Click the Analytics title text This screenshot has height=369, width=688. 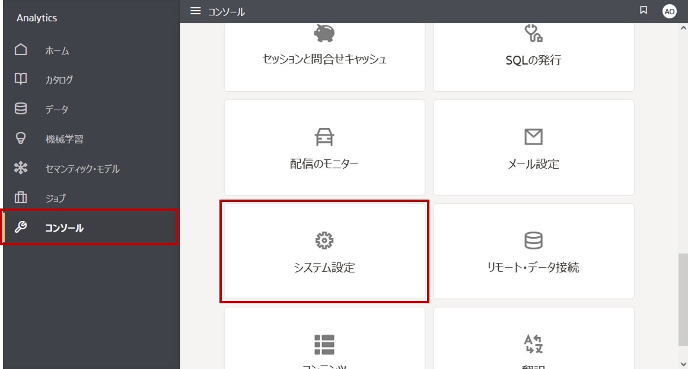37,18
